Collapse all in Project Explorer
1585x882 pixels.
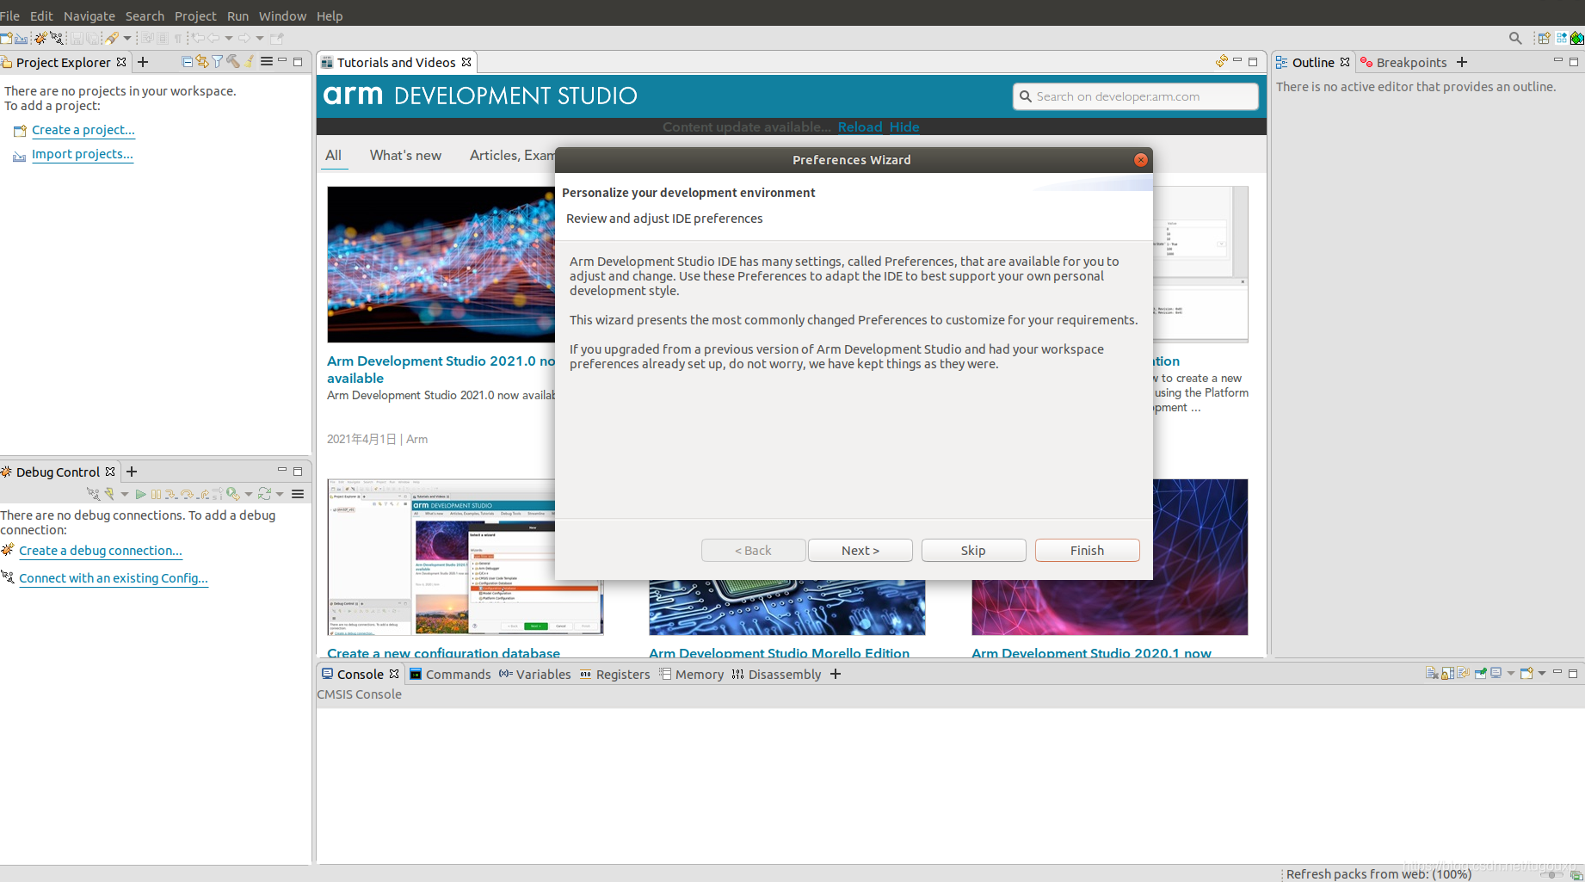pos(187,62)
